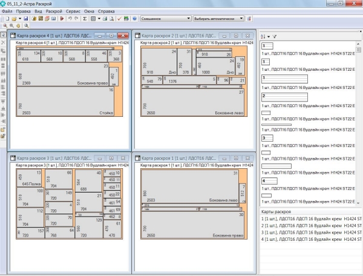
Task: Open the cutting type combo box Смешанное
Action: pos(166,19)
